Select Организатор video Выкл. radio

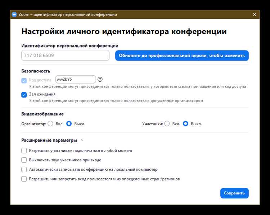tap(69, 124)
